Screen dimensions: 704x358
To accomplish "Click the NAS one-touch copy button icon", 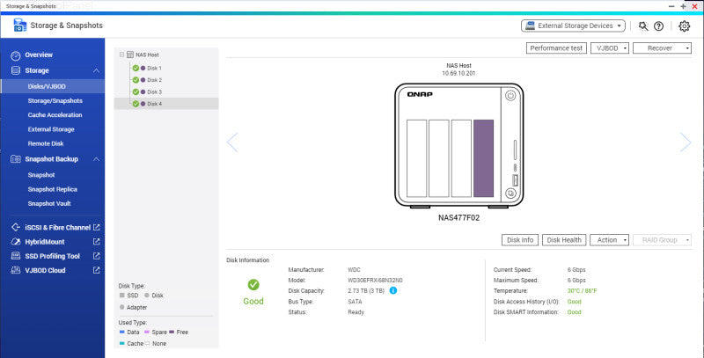I will 511,194.
